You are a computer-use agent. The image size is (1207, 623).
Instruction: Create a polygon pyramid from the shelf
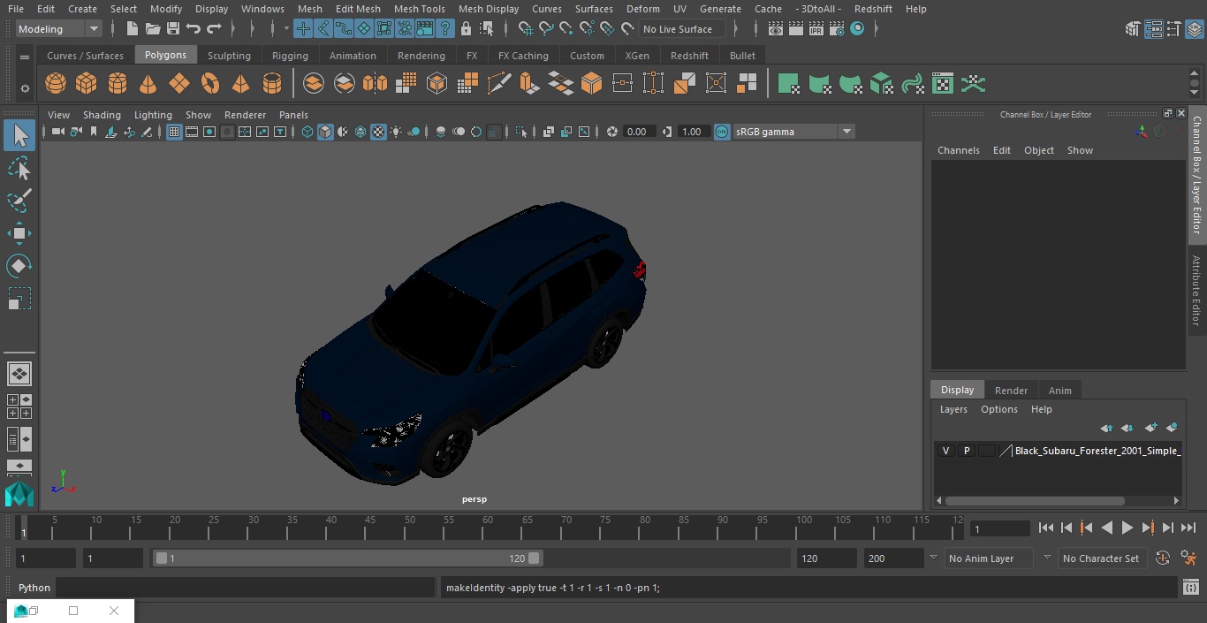tap(240, 84)
